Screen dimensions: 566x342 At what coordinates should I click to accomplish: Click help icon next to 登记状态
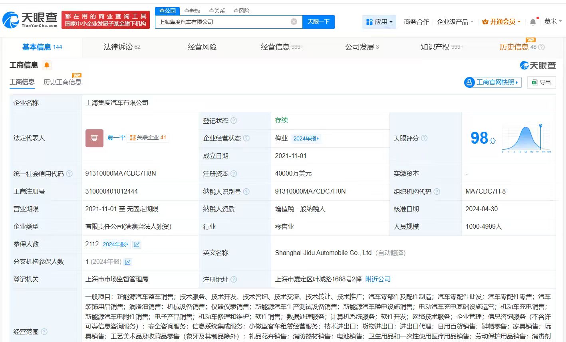[x=234, y=121]
